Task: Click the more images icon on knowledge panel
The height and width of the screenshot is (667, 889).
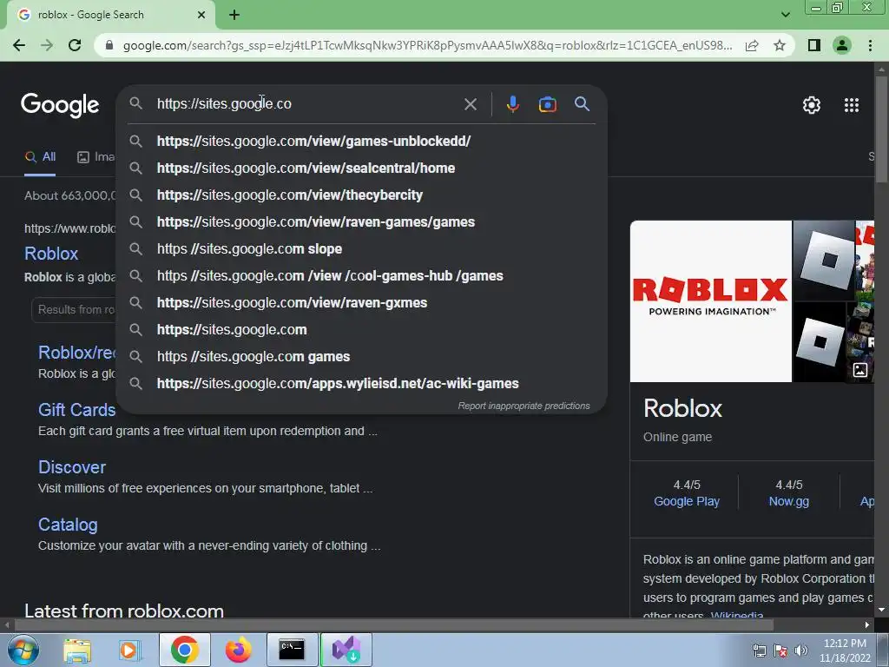Action: tap(860, 370)
